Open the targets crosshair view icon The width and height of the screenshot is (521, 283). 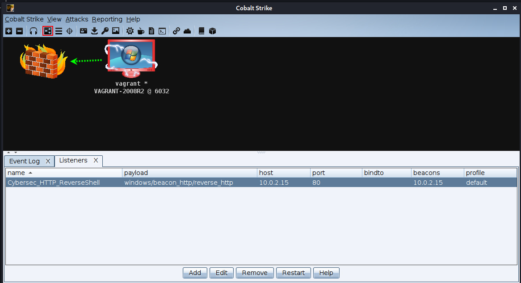pyautogui.click(x=70, y=31)
